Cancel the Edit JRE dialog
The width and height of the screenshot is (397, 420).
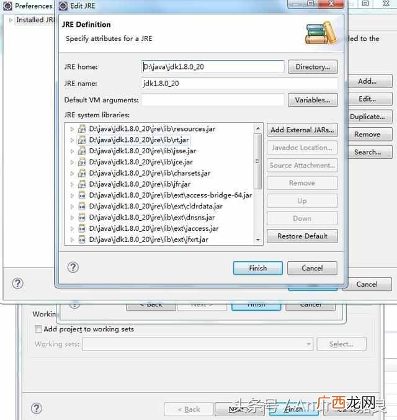click(x=312, y=268)
